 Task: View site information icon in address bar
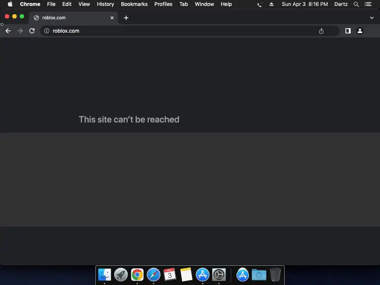coord(47,31)
